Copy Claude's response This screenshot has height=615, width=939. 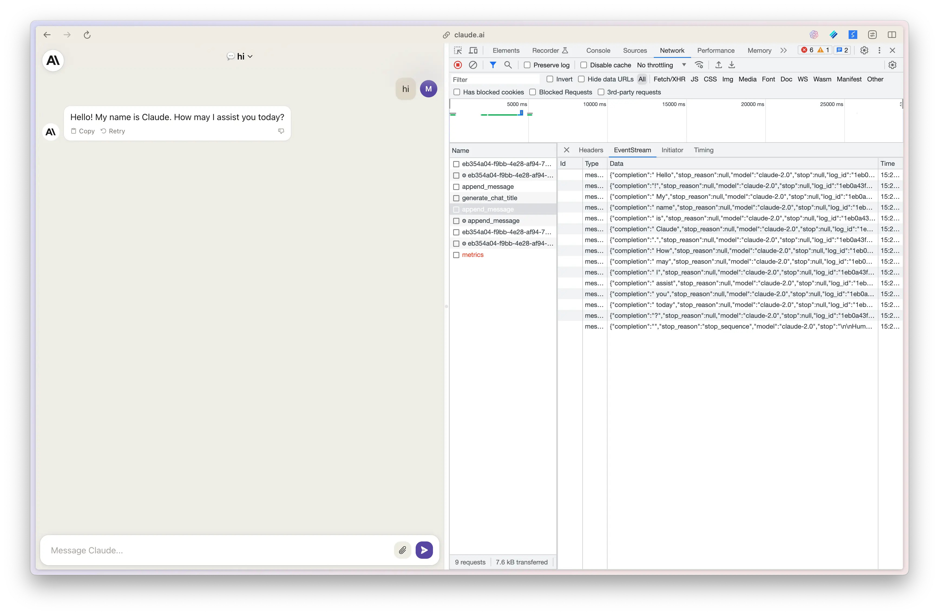pyautogui.click(x=83, y=131)
